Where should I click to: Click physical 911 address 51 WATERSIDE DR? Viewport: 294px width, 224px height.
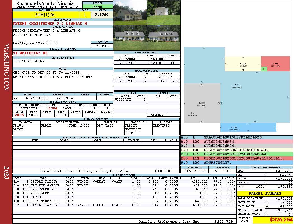click(x=30, y=53)
